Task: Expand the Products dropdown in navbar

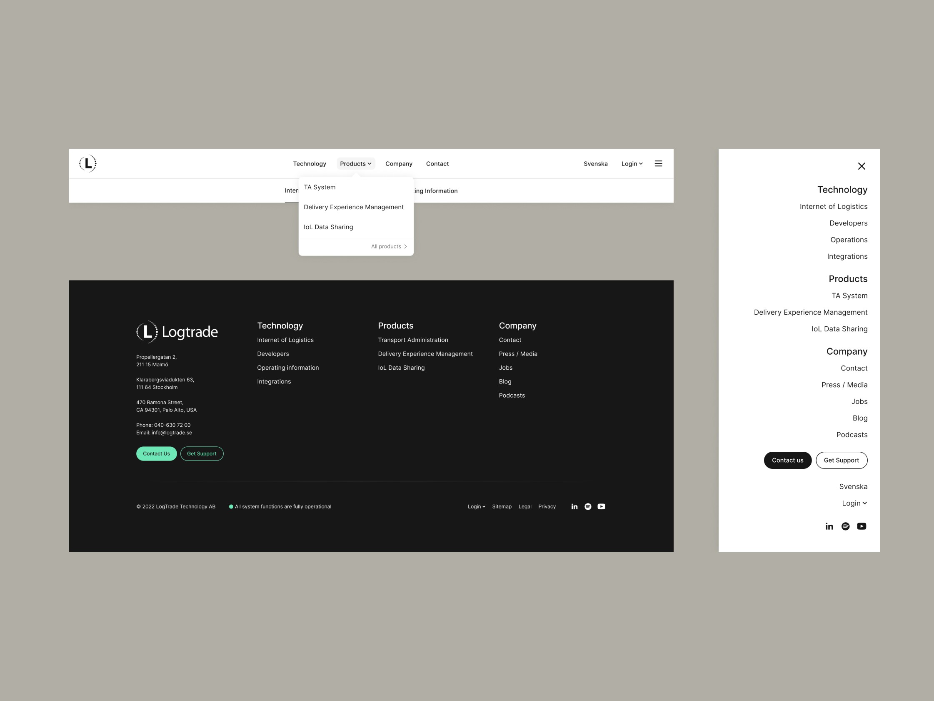Action: 355,163
